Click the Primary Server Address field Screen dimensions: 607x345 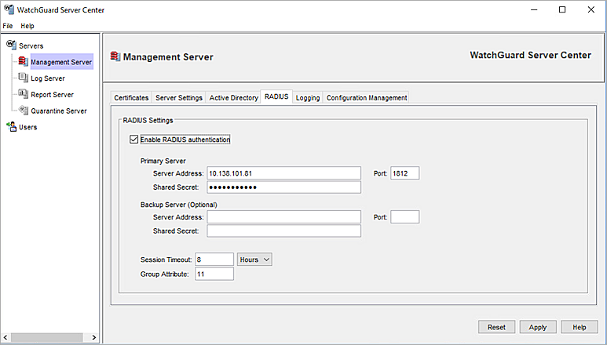click(x=283, y=173)
